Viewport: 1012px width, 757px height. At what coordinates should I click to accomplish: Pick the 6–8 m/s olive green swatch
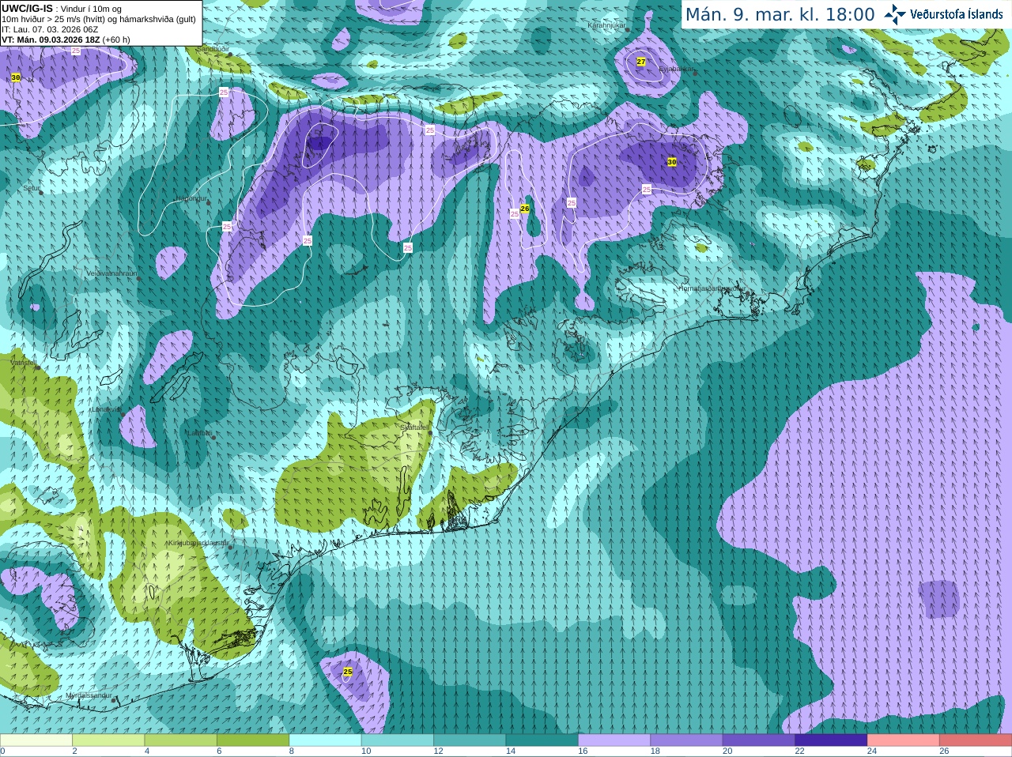point(253,740)
